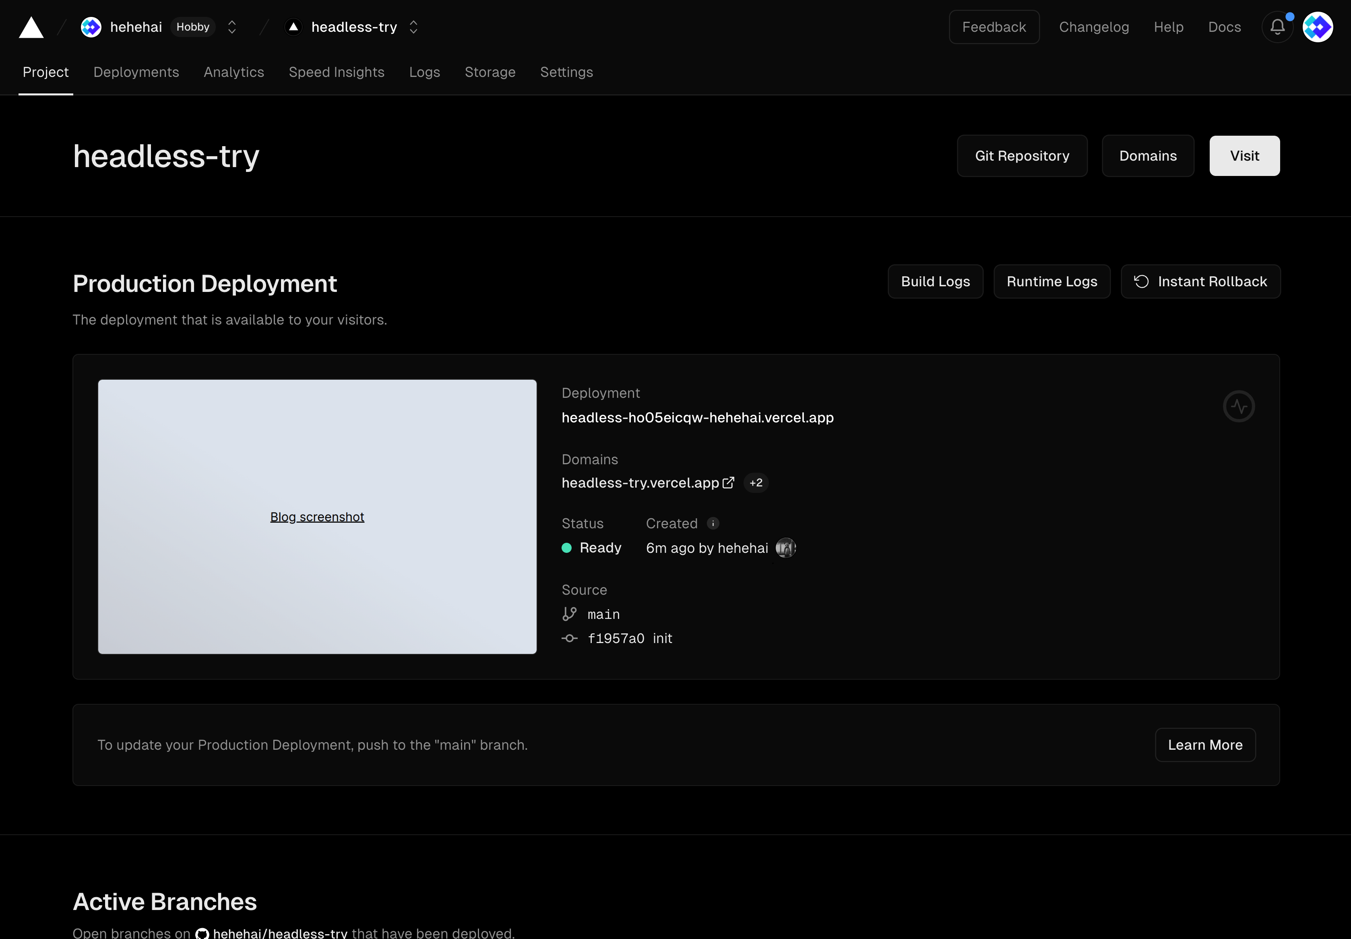Screen dimensions: 1351x939
Task: Click the Domains button
Action: [x=1148, y=156]
